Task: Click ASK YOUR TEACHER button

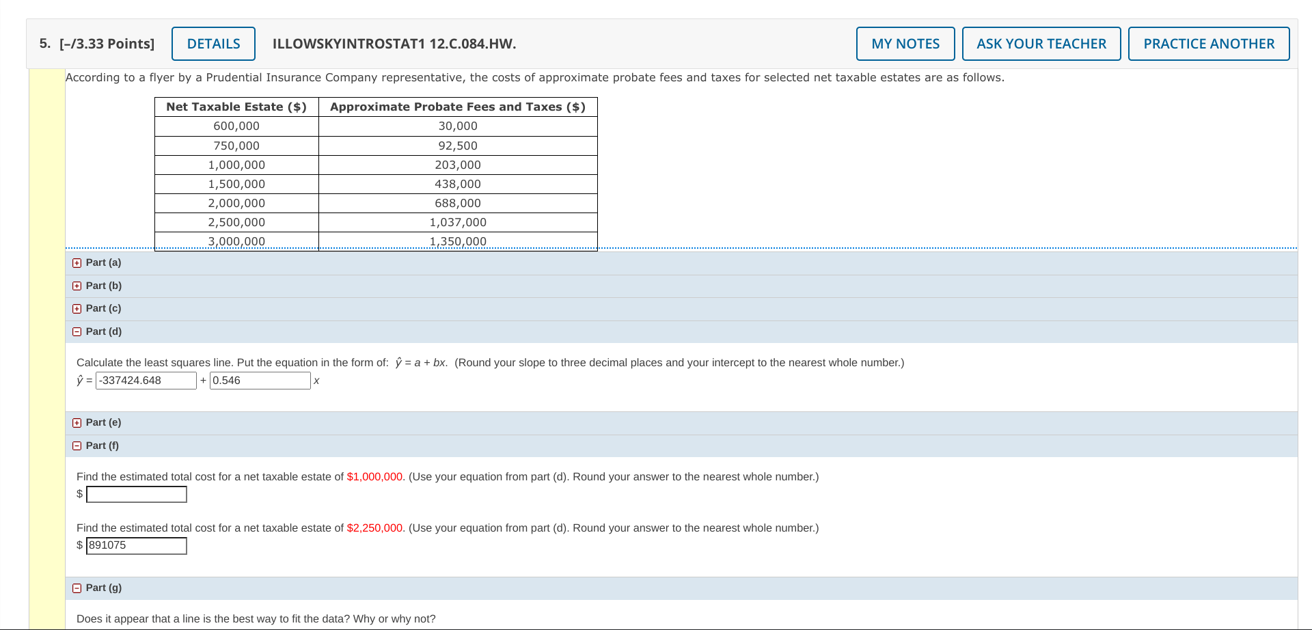Action: pyautogui.click(x=1041, y=44)
